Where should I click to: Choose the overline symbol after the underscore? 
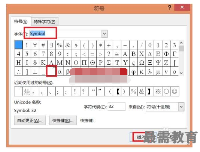click(51, 71)
